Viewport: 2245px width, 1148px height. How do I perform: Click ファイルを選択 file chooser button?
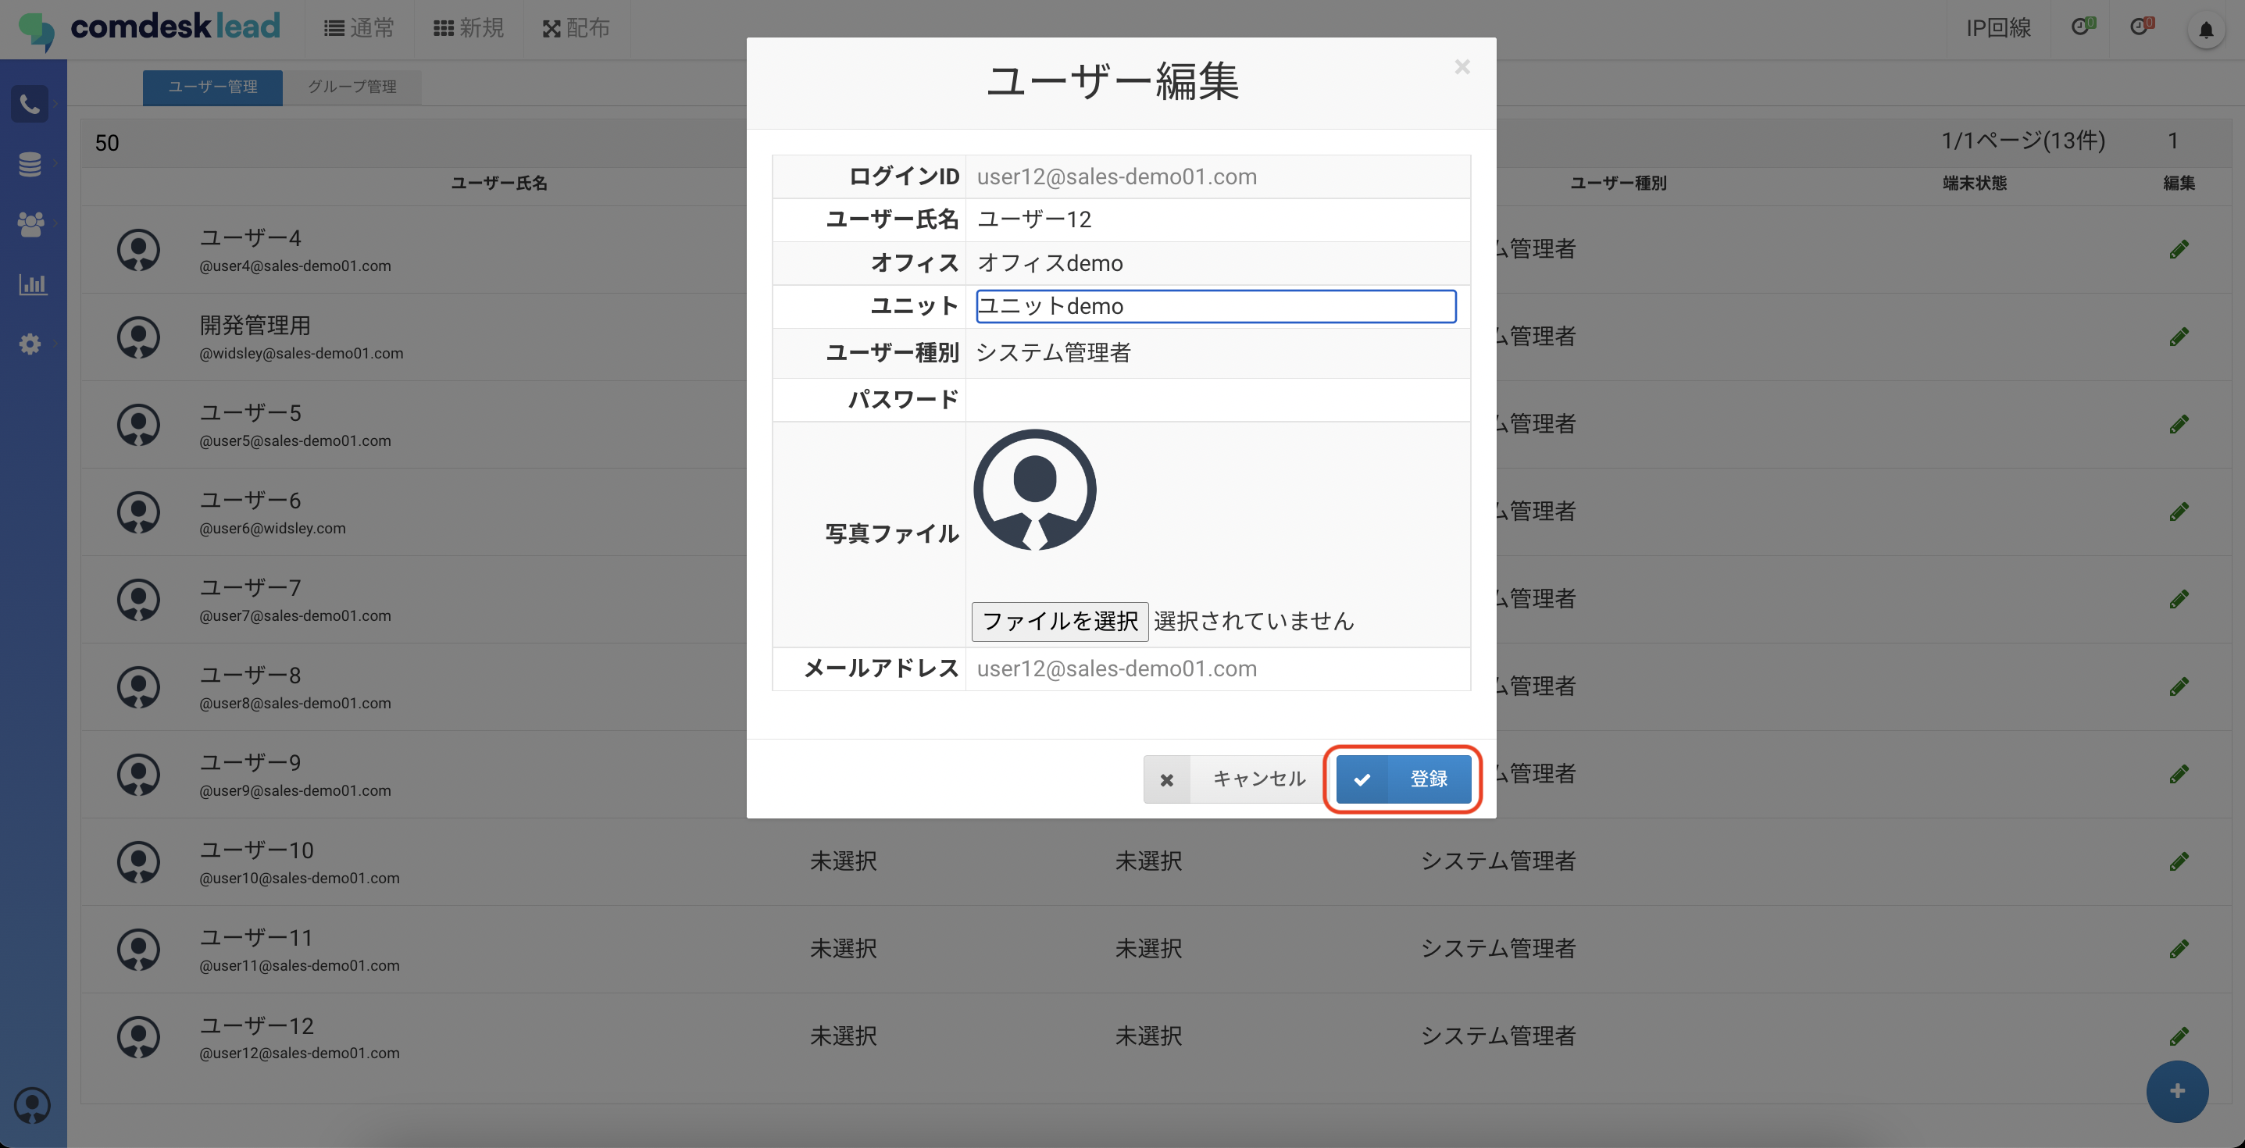[1059, 621]
